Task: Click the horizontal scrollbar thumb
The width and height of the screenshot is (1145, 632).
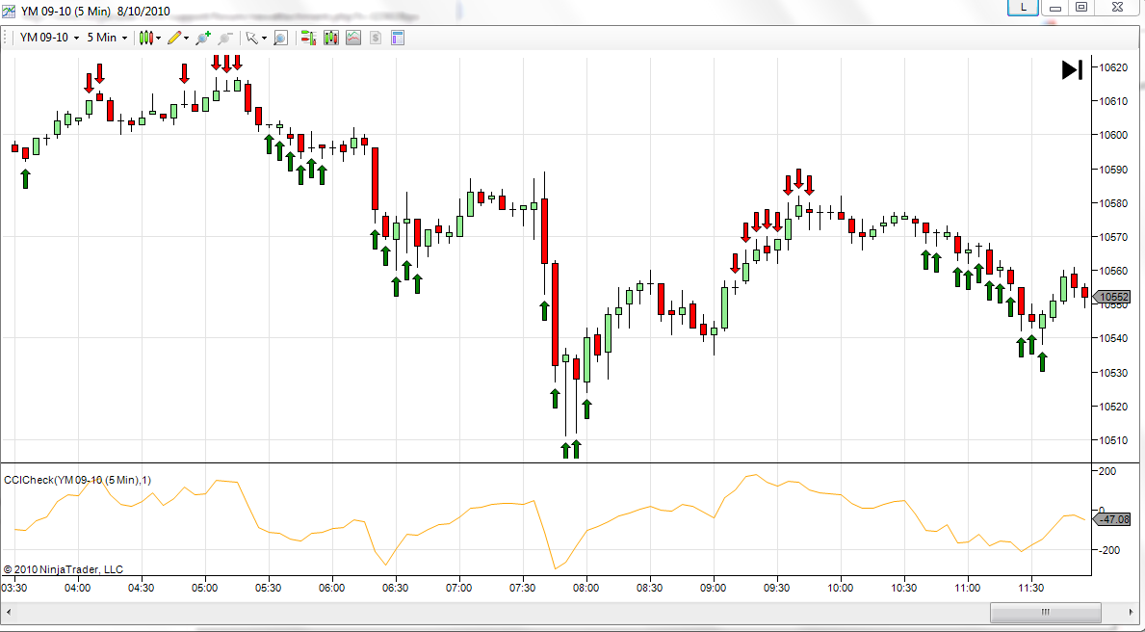Action: (x=1045, y=613)
